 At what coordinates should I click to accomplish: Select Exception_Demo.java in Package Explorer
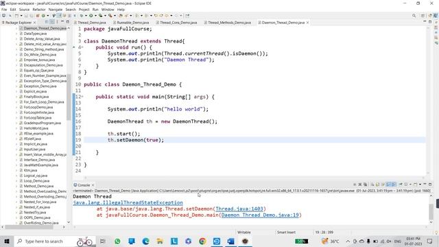40,86
